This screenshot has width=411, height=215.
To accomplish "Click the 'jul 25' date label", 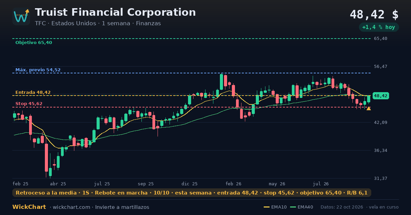I will click(x=102, y=184).
